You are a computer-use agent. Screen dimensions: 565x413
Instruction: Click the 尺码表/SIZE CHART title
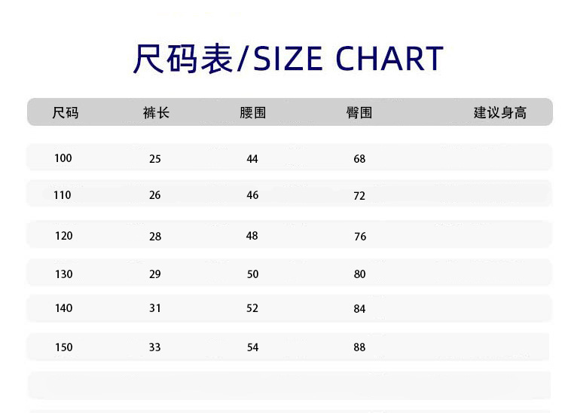[x=288, y=59]
